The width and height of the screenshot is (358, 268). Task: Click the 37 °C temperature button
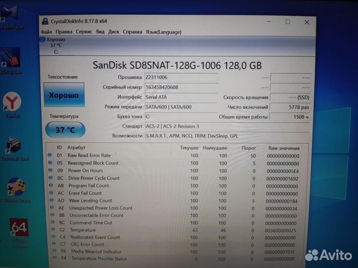pos(65,130)
